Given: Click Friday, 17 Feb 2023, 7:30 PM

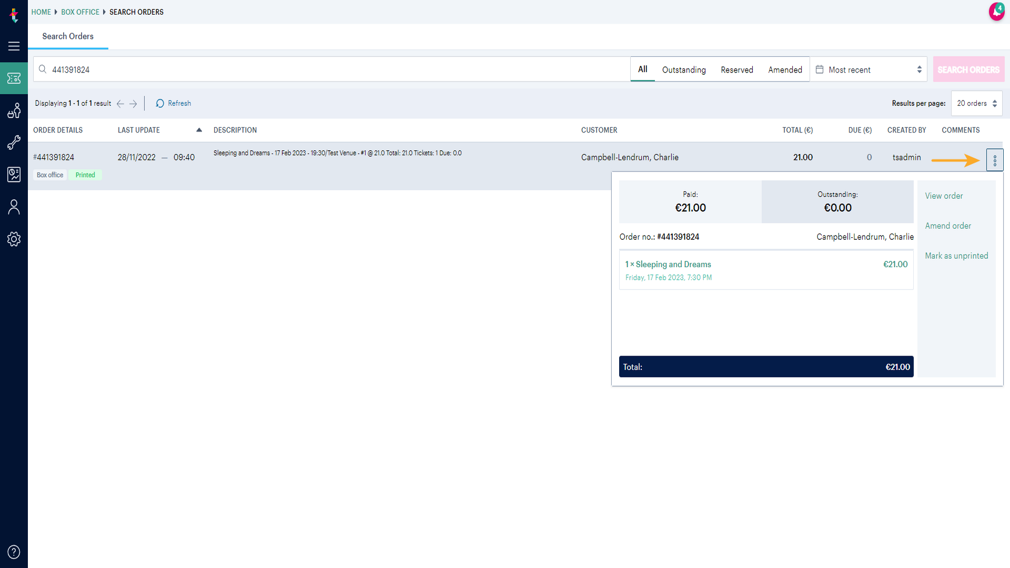Looking at the screenshot, I should [668, 278].
